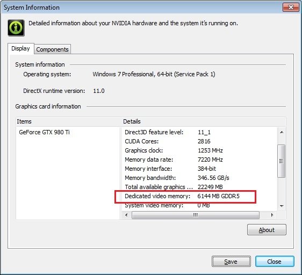This screenshot has width=302, height=275.
Task: Click the DirectX runtime version value 11.0
Action: tap(99, 91)
